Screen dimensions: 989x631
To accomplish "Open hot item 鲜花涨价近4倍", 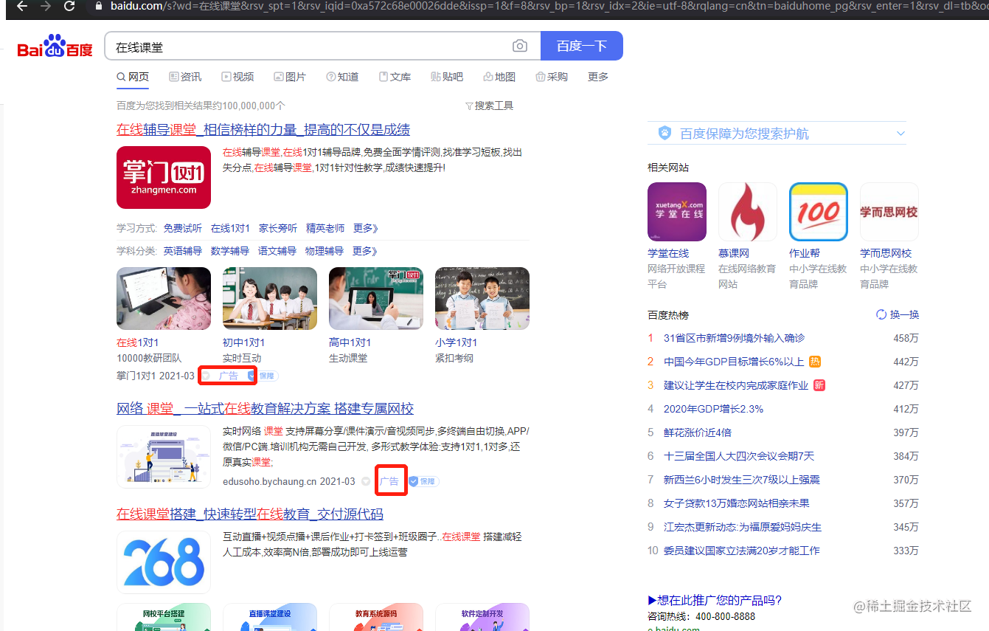I will [x=698, y=432].
